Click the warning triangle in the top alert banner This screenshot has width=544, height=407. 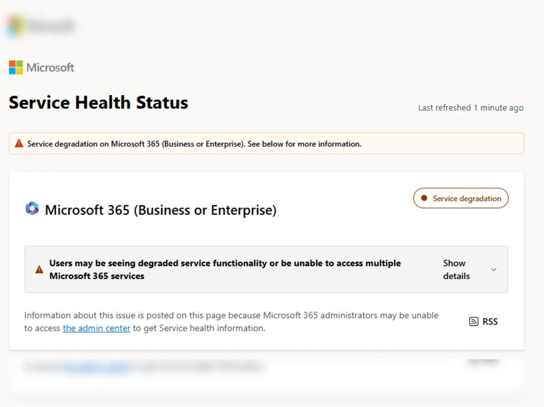[x=19, y=144]
